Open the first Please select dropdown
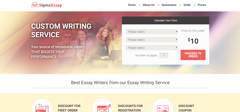The height and width of the screenshot is (112, 240). tap(152, 32)
